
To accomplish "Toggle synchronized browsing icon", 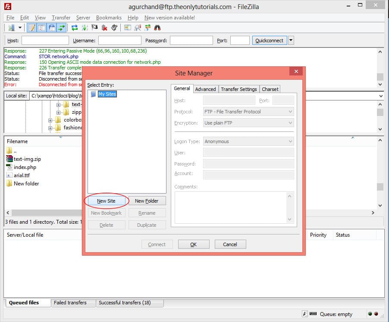I will 147,28.
